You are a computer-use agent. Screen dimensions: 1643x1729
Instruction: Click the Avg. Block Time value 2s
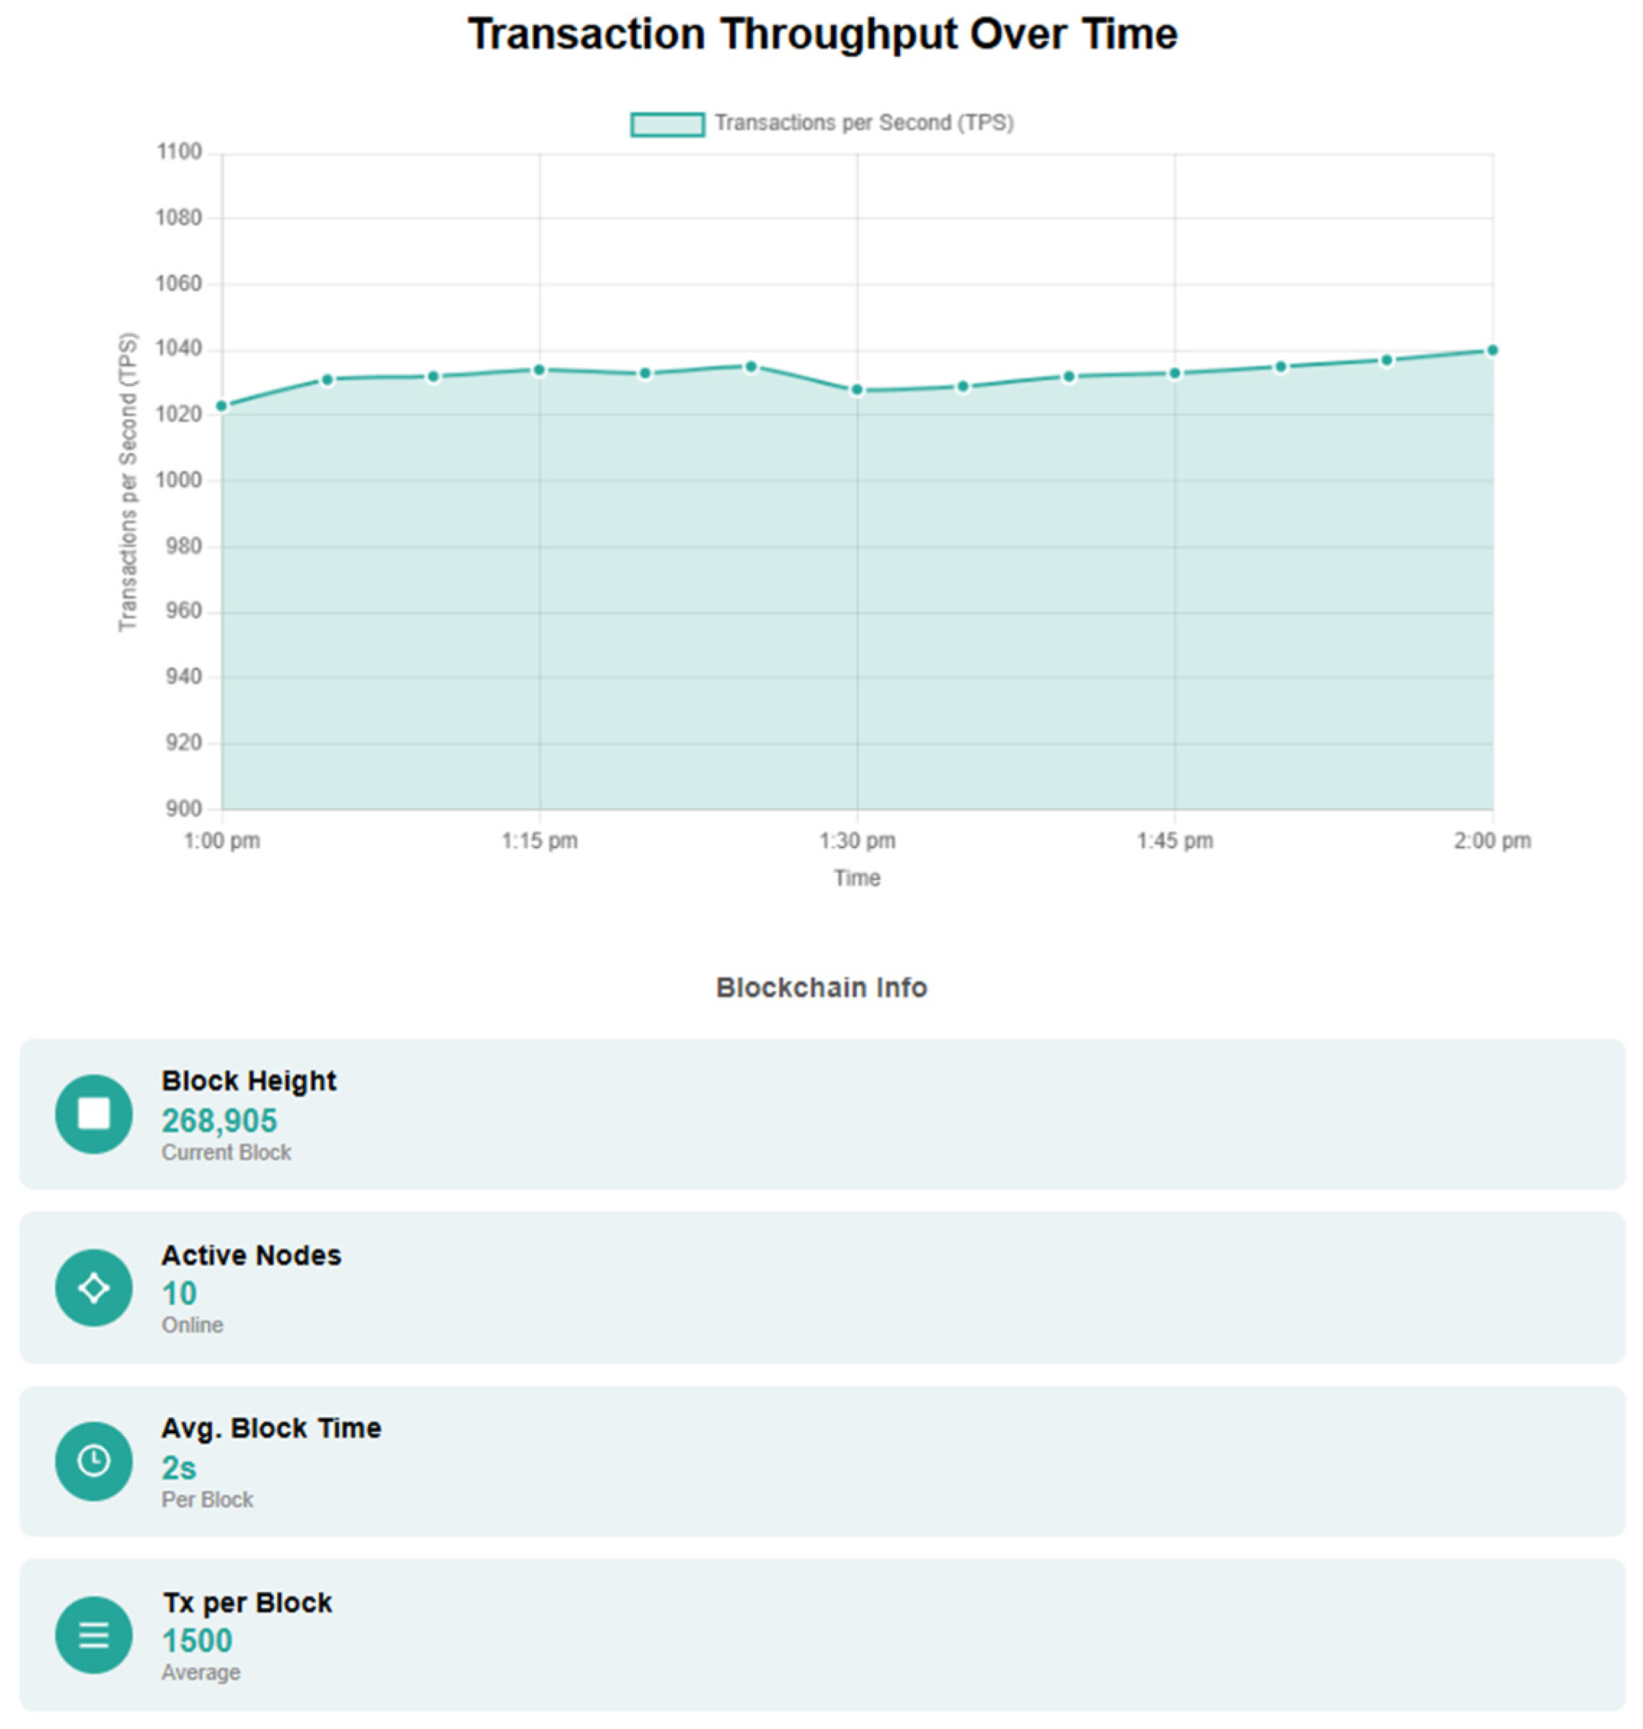[179, 1468]
